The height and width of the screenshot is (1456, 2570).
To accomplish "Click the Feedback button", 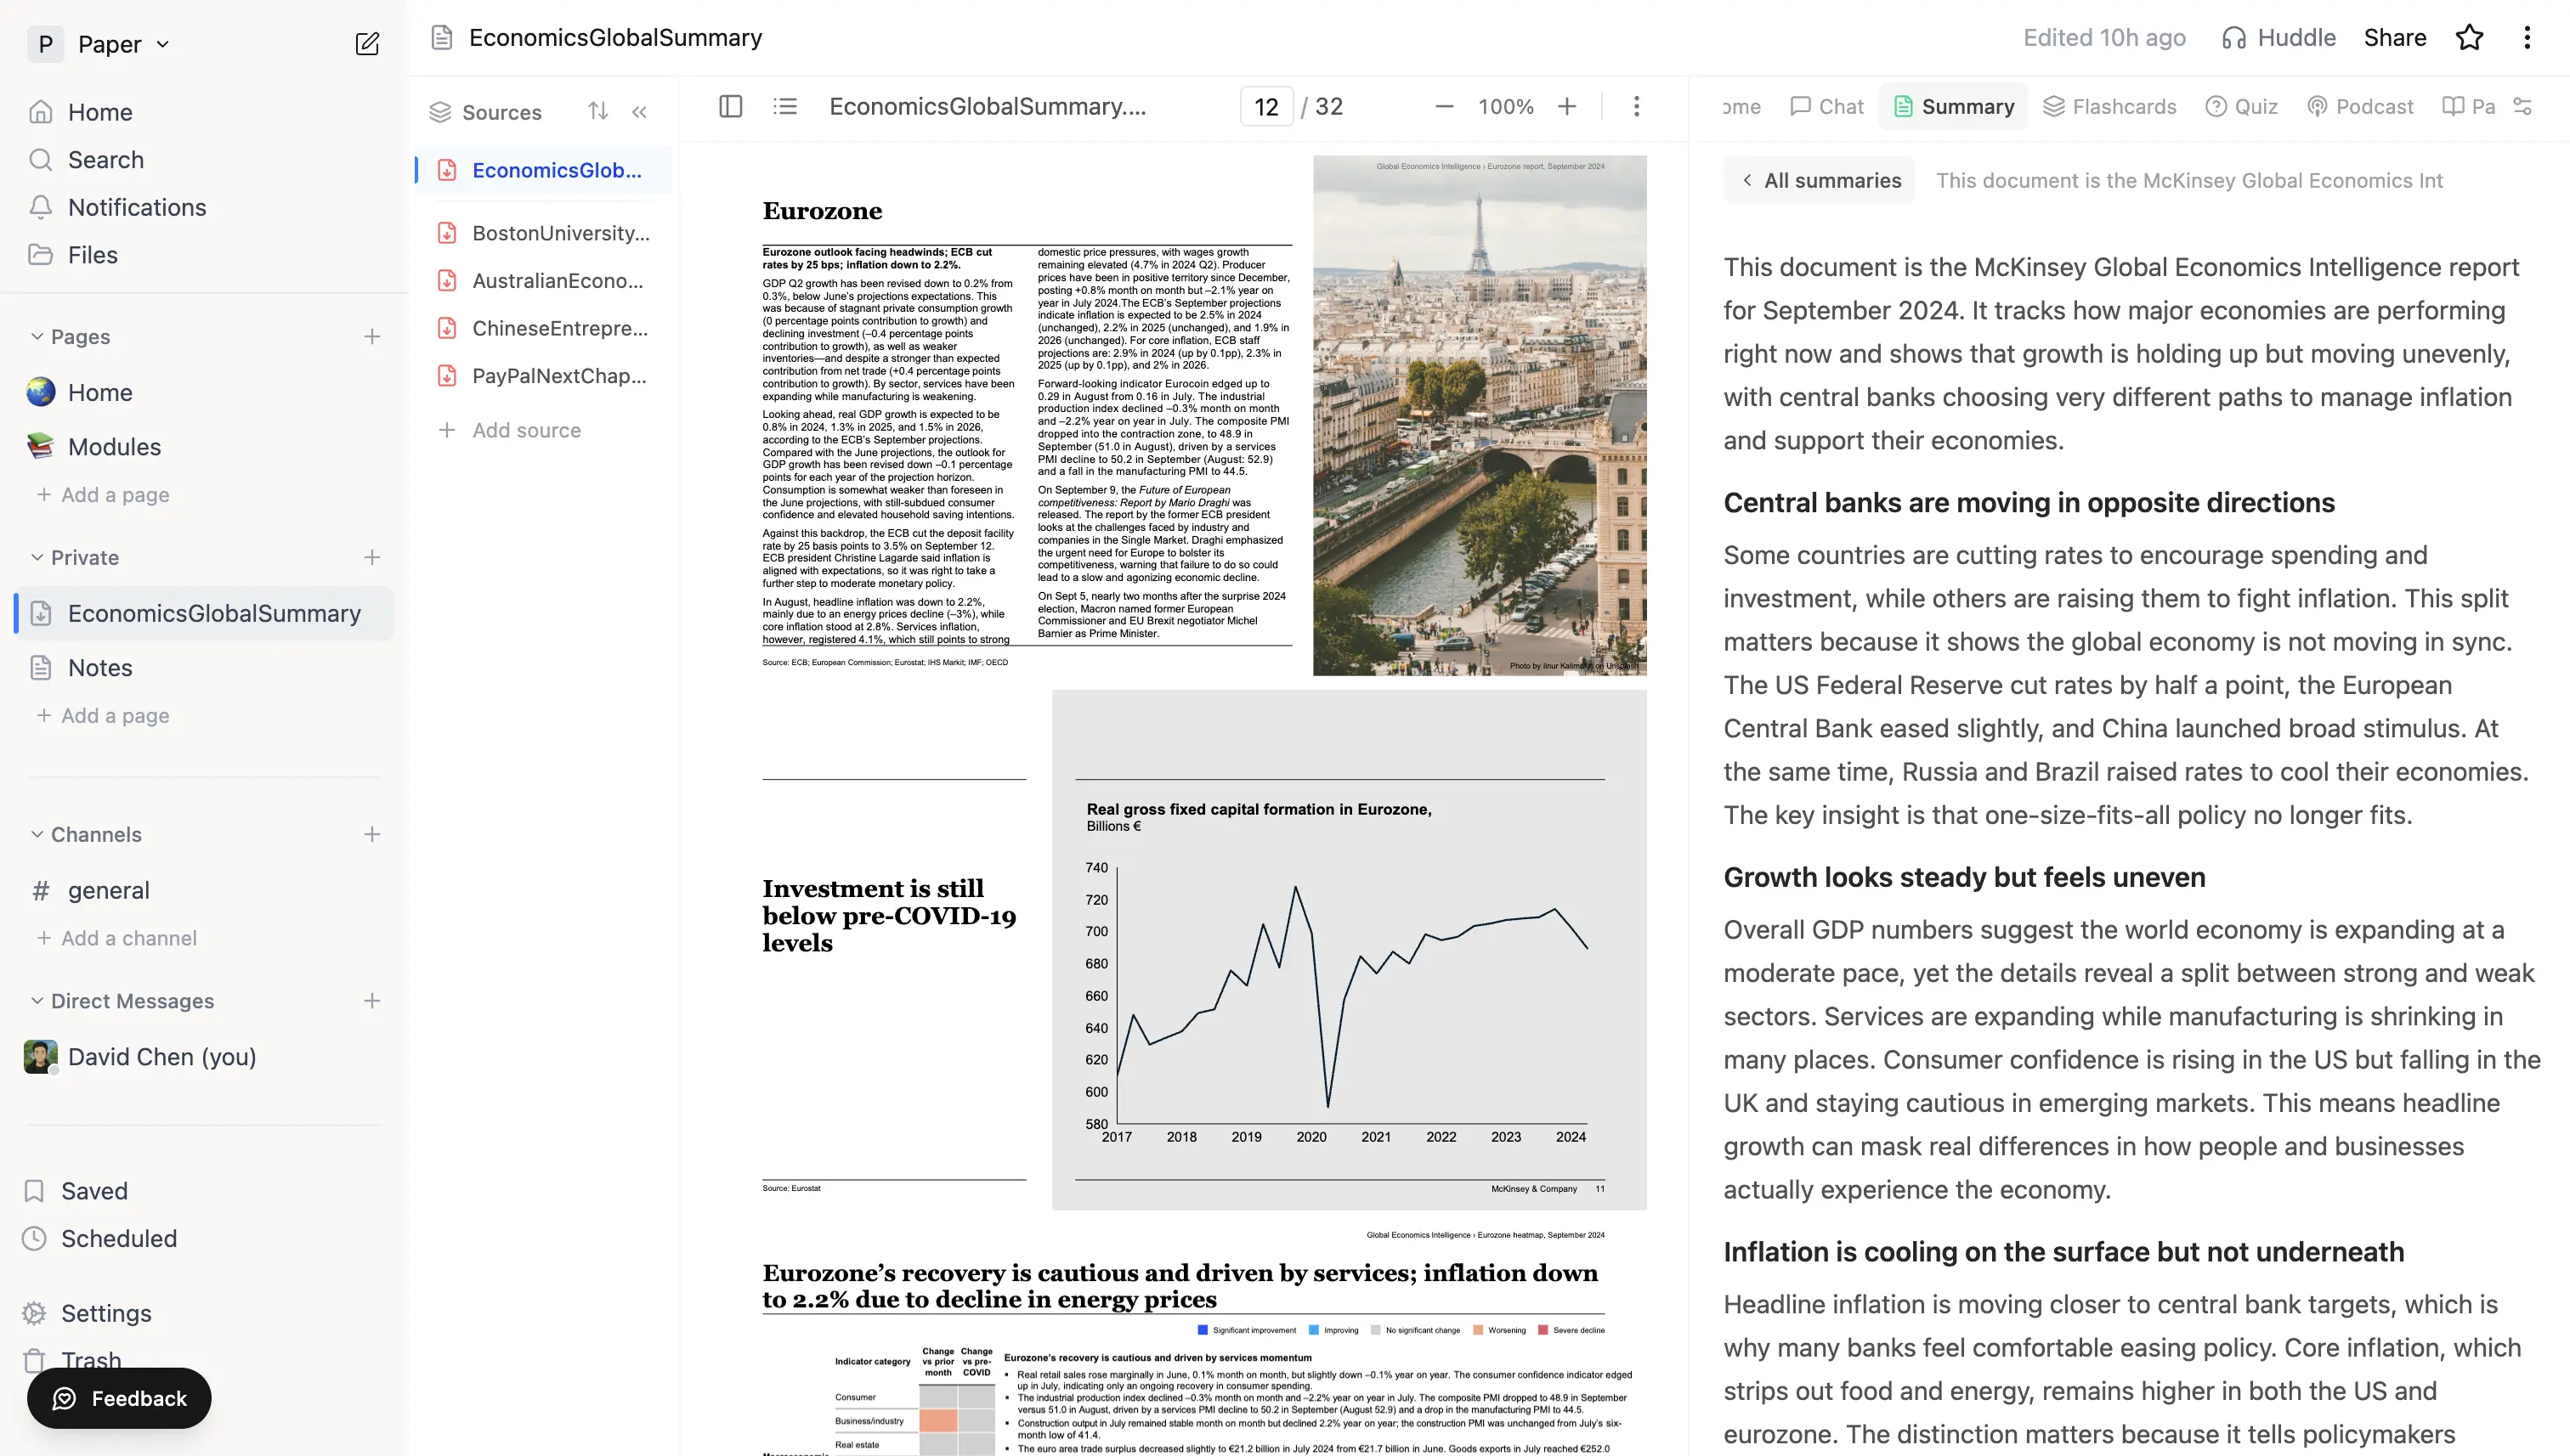I will tap(119, 1398).
